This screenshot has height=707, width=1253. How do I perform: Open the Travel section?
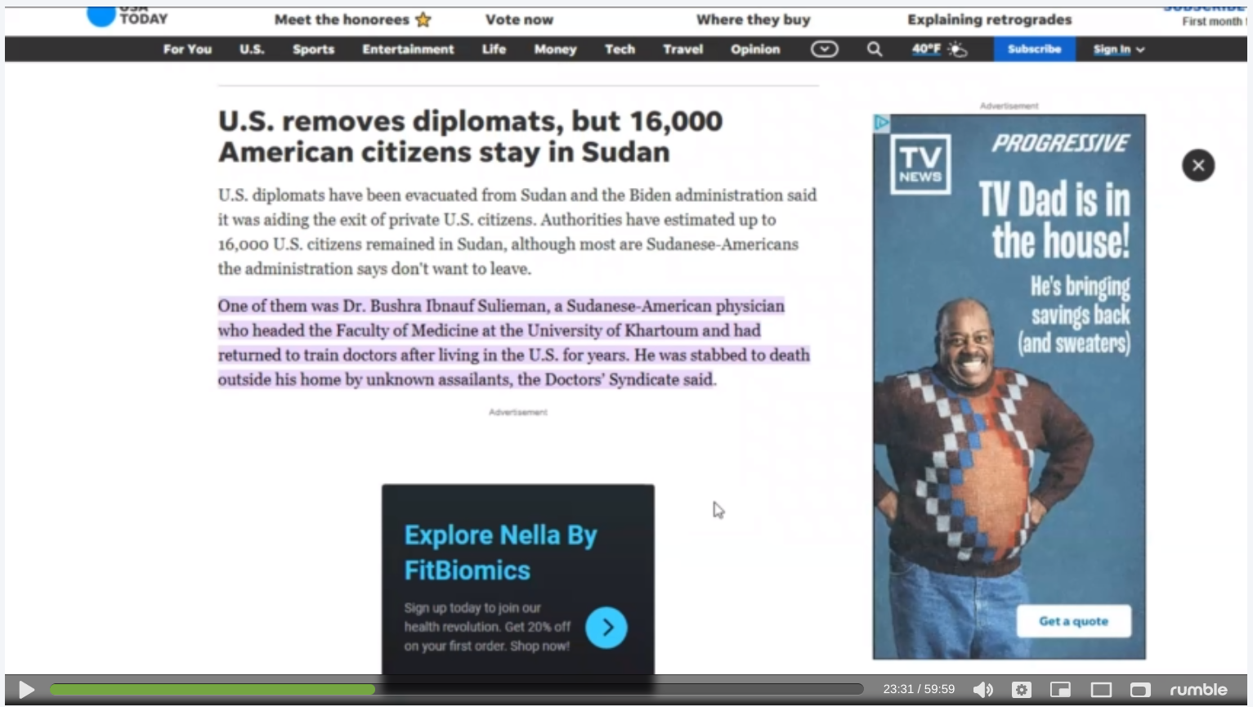click(682, 49)
